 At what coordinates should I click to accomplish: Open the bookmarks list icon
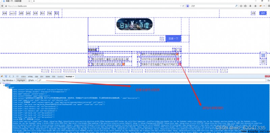pyautogui.click(x=246, y=6)
